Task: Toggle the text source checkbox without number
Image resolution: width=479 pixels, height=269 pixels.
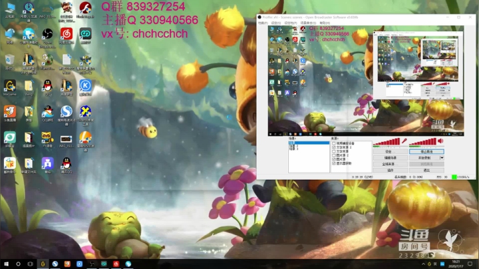Action: [x=334, y=151]
